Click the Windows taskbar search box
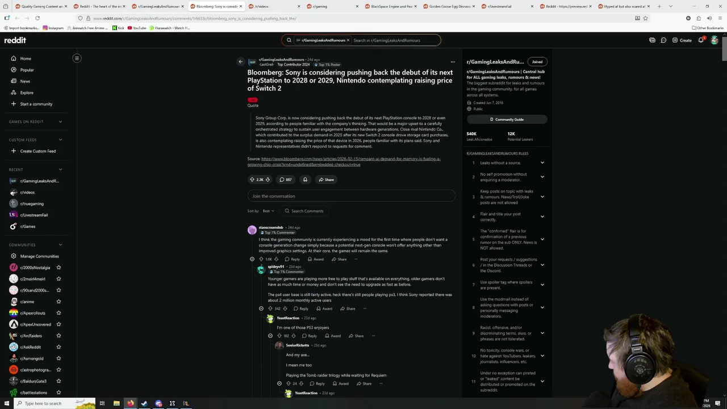This screenshot has height=409, width=727. [x=54, y=403]
